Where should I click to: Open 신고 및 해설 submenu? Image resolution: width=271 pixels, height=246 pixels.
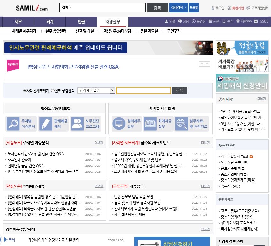[x=85, y=31]
